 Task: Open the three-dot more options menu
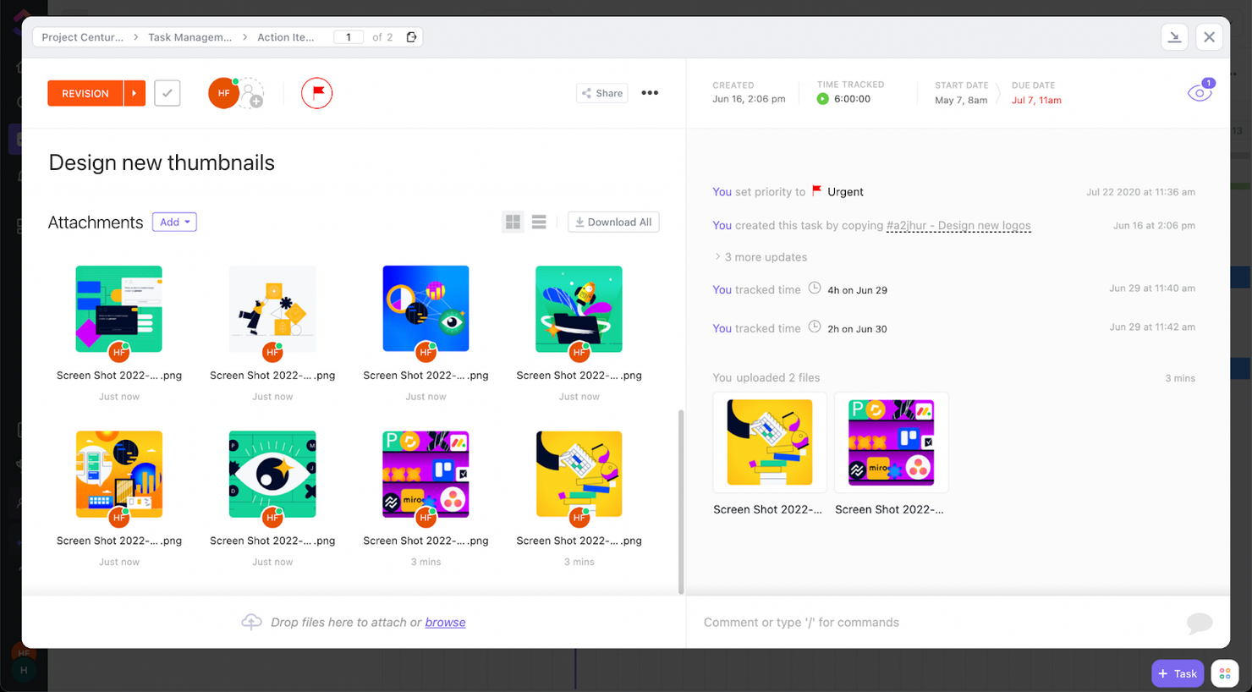point(650,93)
